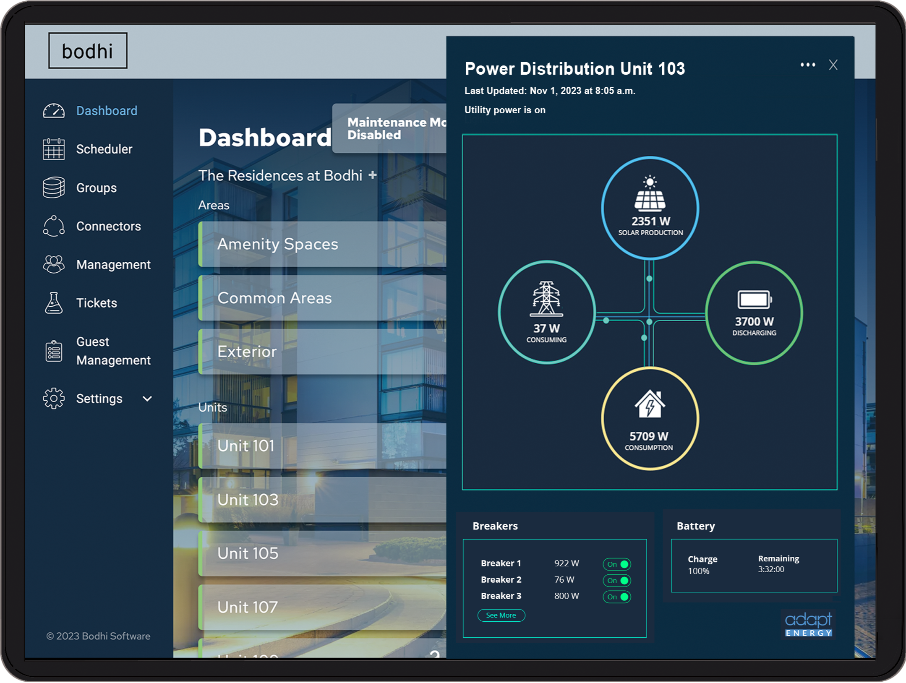Click See More breakers button

point(502,615)
